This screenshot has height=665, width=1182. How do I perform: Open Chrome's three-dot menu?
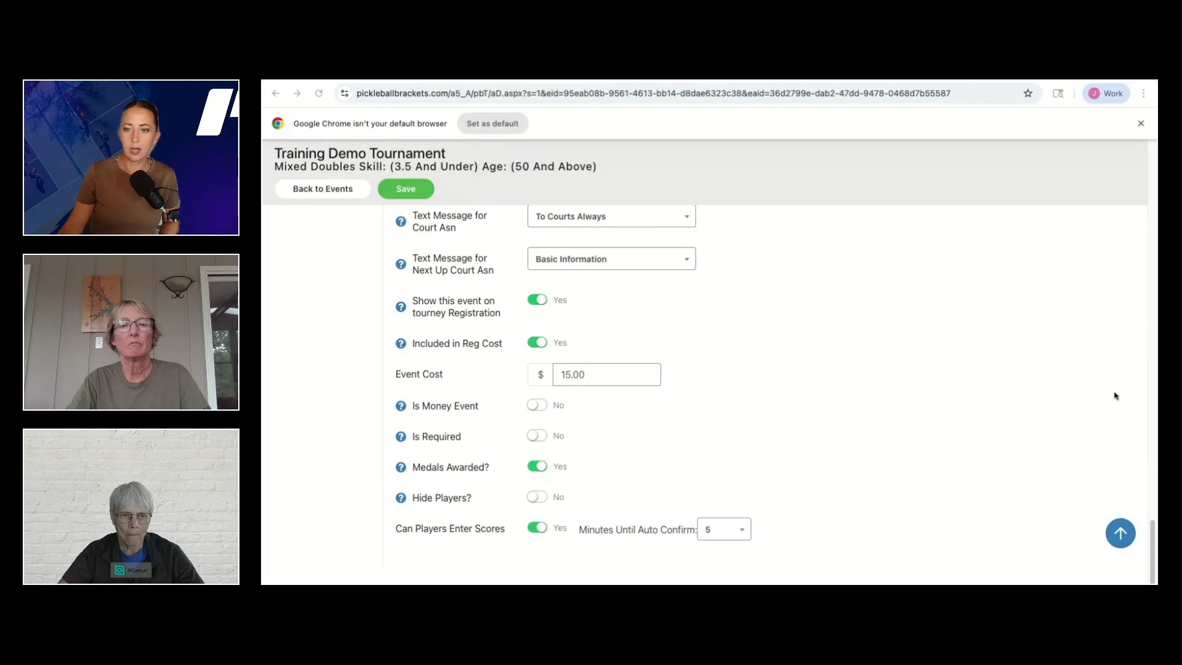[1144, 94]
